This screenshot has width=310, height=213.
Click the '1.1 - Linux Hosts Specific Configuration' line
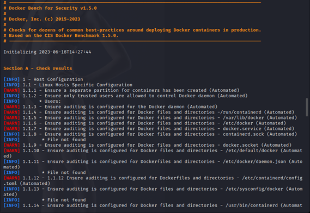(x=68, y=85)
